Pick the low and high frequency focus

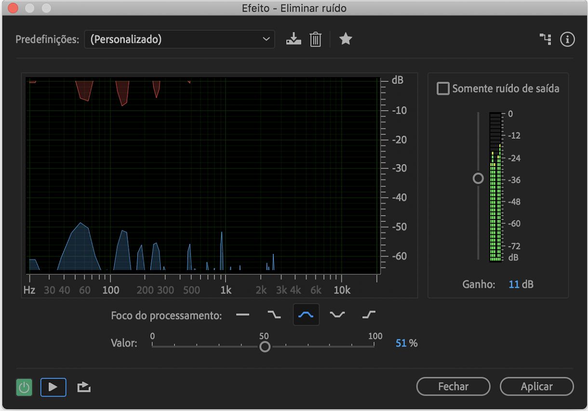point(337,315)
